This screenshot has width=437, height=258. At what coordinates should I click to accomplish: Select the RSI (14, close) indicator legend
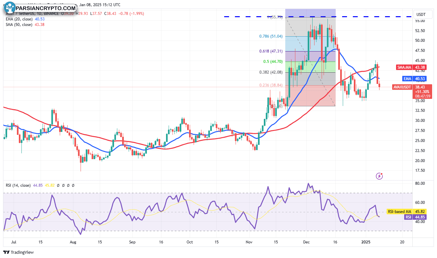click(x=18, y=185)
